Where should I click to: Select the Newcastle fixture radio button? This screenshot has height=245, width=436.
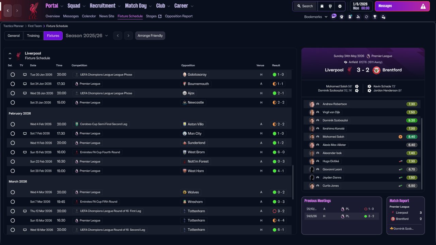pyautogui.click(x=13, y=102)
